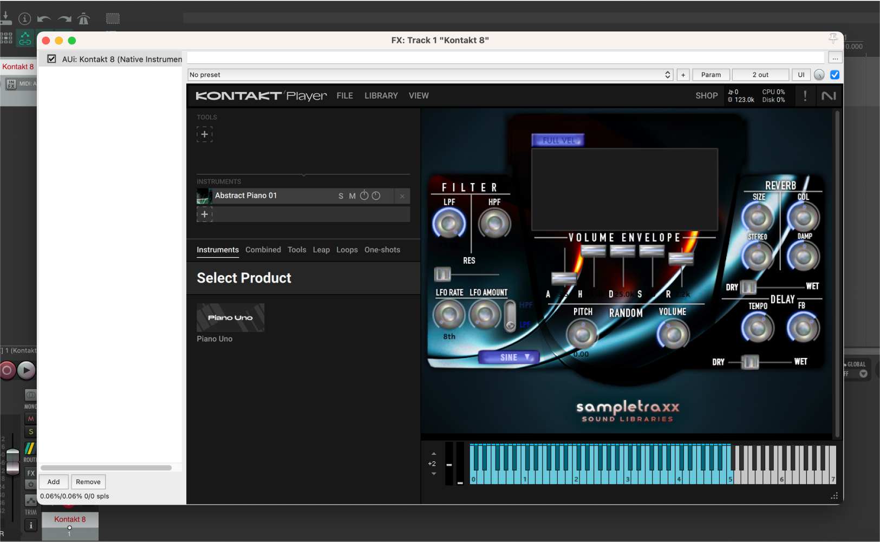
Task: Click the Add button in the FX chain
Action: point(53,481)
